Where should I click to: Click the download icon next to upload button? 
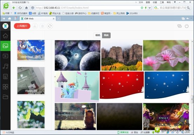coord(35,26)
